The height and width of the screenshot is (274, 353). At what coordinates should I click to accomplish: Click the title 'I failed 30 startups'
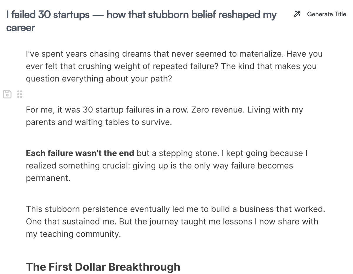click(47, 15)
